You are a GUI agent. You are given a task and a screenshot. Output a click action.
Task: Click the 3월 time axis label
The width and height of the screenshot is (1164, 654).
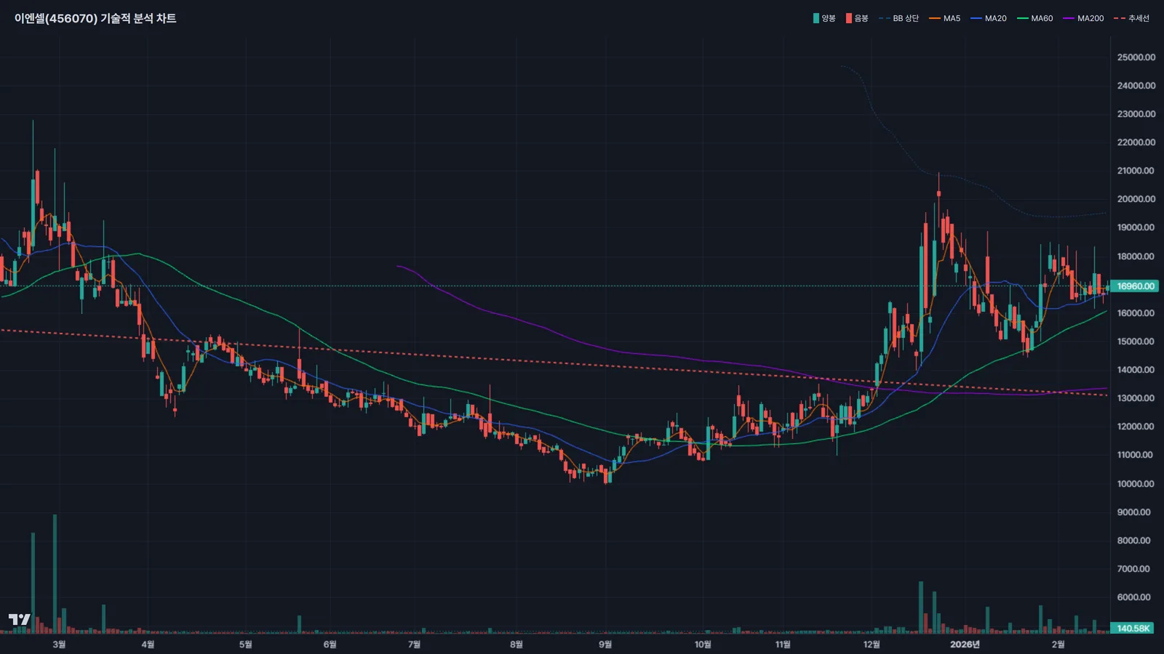[59, 645]
